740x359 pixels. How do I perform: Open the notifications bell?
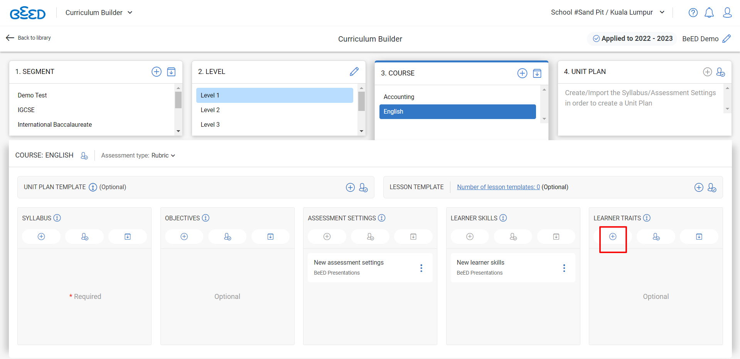[709, 13]
